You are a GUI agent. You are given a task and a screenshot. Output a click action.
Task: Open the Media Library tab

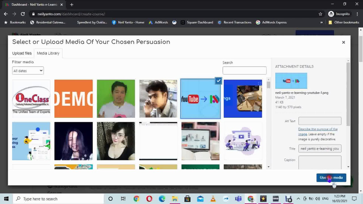pyautogui.click(x=48, y=53)
